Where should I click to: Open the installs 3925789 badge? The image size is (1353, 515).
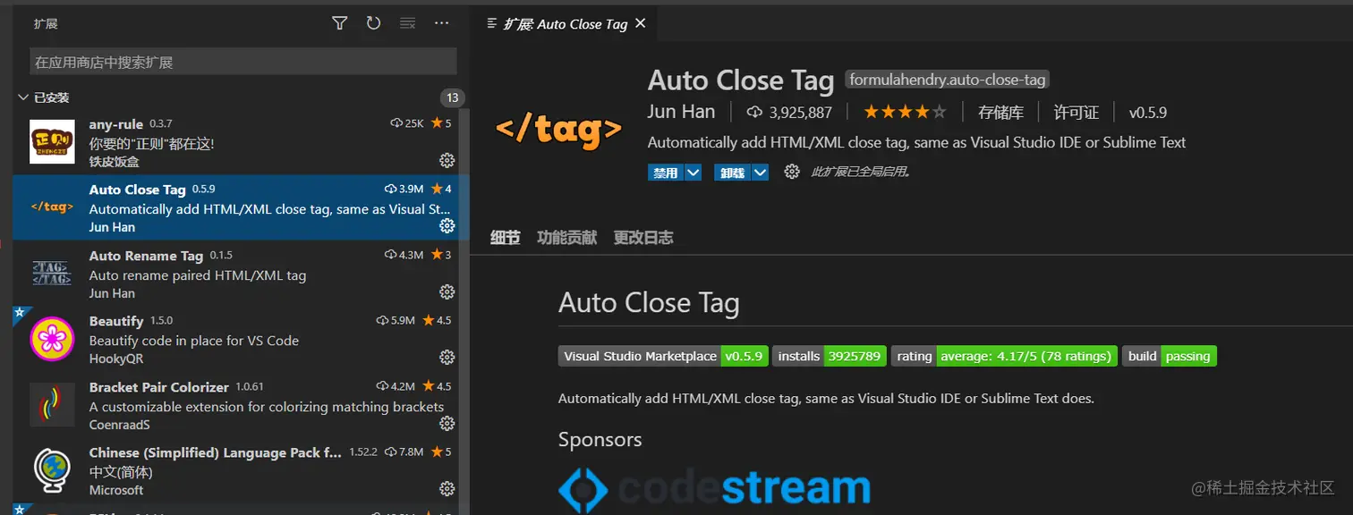(830, 356)
